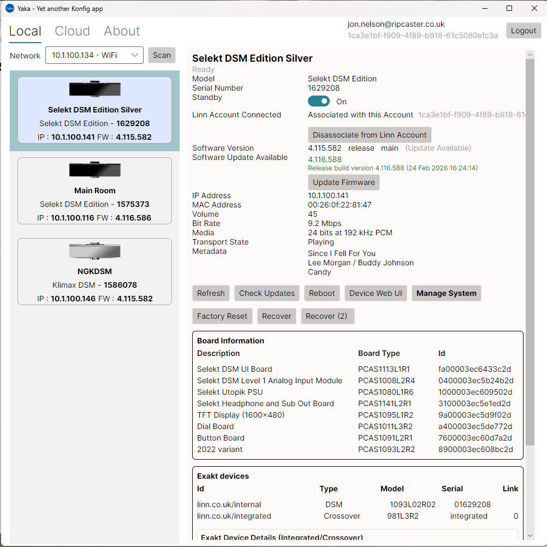Reboot the Selekt DSM device
Viewport: 547px width, 547px height.
pyautogui.click(x=322, y=293)
